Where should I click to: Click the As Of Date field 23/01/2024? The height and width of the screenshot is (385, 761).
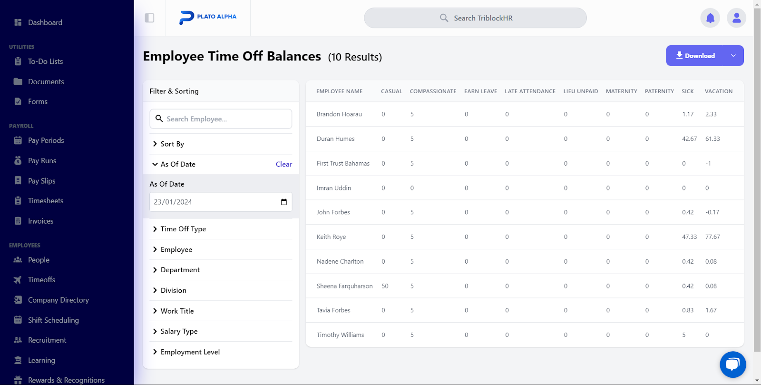[x=221, y=202]
